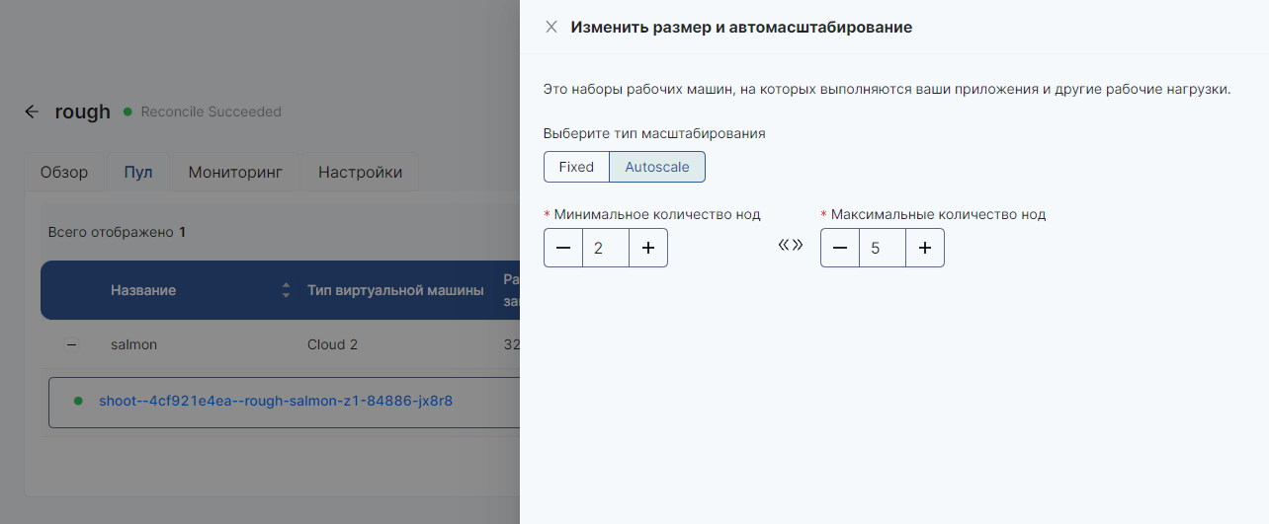Close the resize and autoscaling panel
Screen dimensions: 1269x524
point(551,28)
